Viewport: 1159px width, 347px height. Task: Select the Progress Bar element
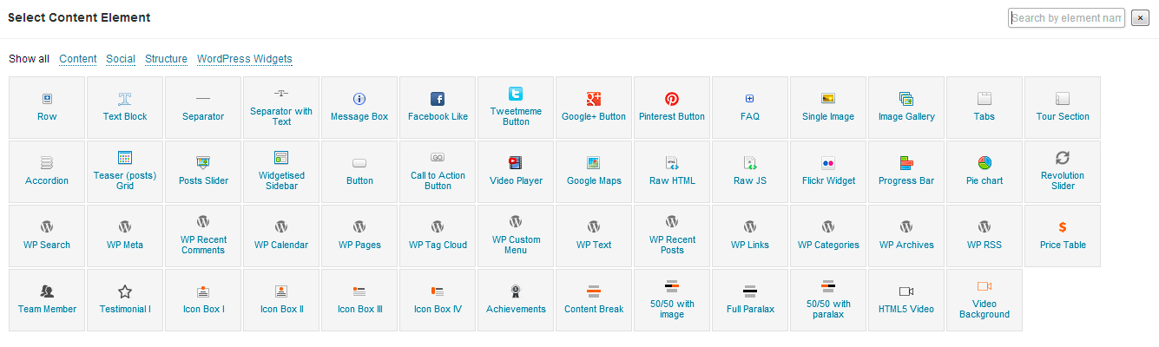[x=906, y=172]
